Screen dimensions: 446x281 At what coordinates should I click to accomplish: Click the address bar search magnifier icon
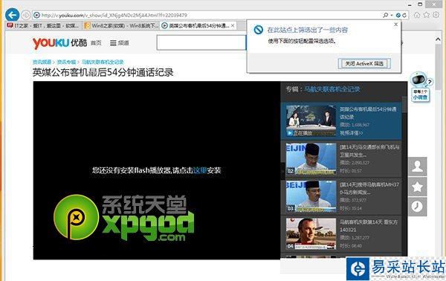(x=385, y=15)
